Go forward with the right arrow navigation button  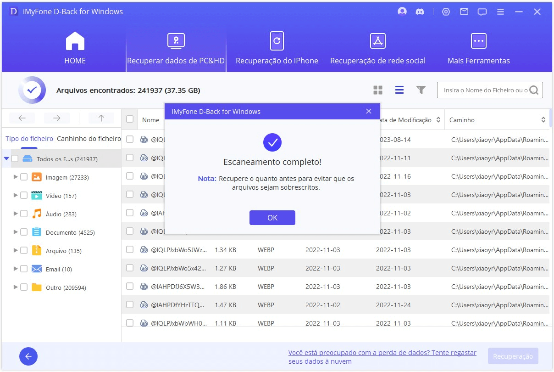(x=56, y=118)
